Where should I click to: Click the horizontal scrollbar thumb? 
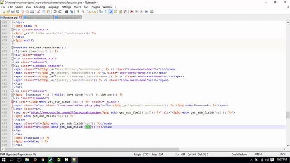[x=92, y=149]
